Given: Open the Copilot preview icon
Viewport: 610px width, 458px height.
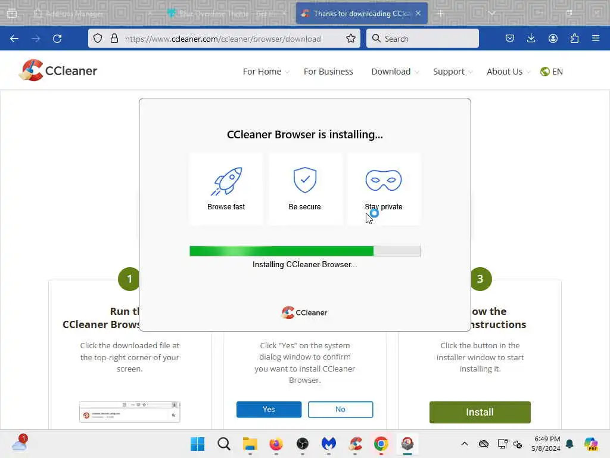Looking at the screenshot, I should coord(591,444).
